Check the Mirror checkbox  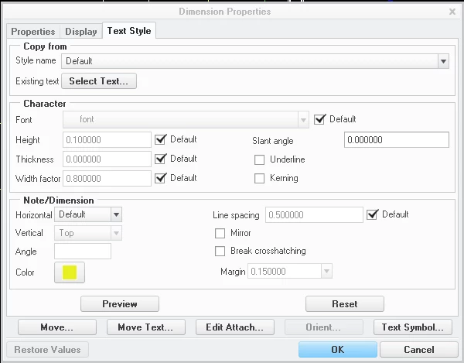tap(220, 233)
